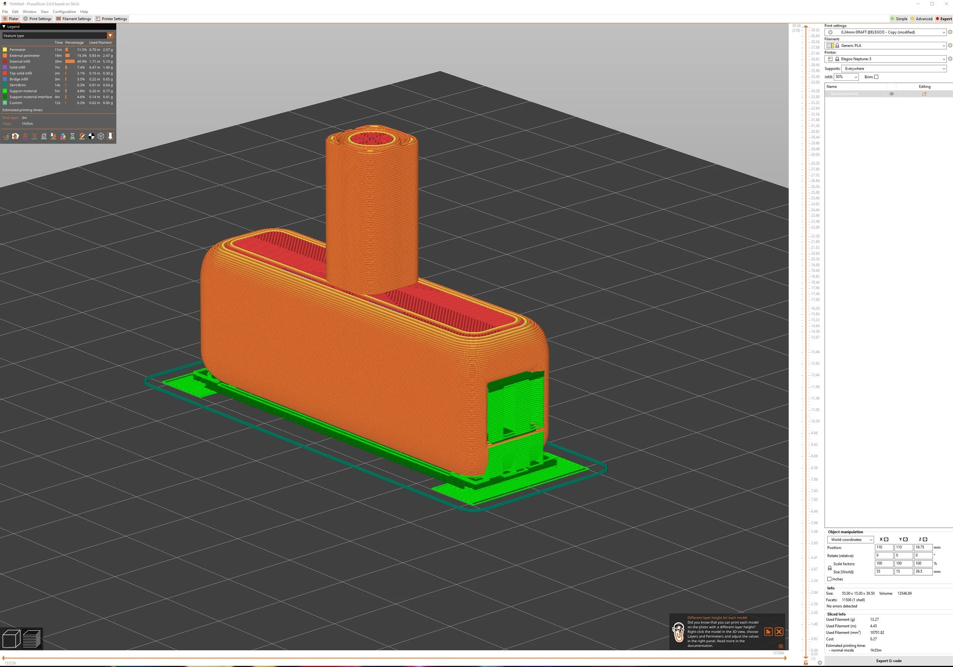Toggle the Color changes icon in the legend
Viewport: 953px width, 667px height.
[63, 136]
